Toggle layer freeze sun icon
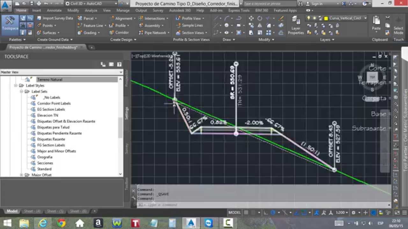The height and width of the screenshot is (229, 408). pyautogui.click(x=314, y=18)
